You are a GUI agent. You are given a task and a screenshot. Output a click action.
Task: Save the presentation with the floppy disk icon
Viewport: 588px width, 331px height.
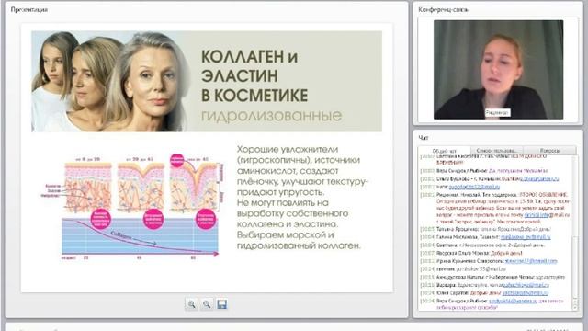coord(222,304)
